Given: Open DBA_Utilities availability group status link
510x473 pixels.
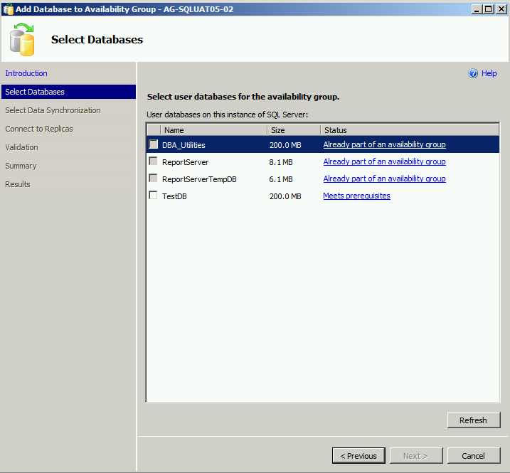Looking at the screenshot, I should click(x=384, y=145).
